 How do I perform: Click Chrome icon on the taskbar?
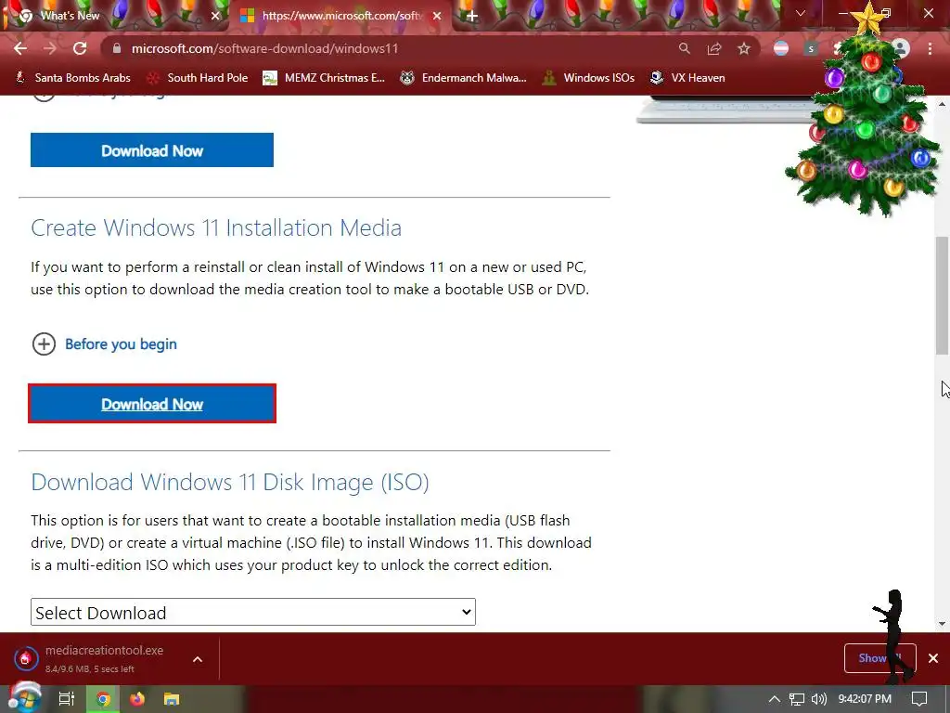click(103, 699)
